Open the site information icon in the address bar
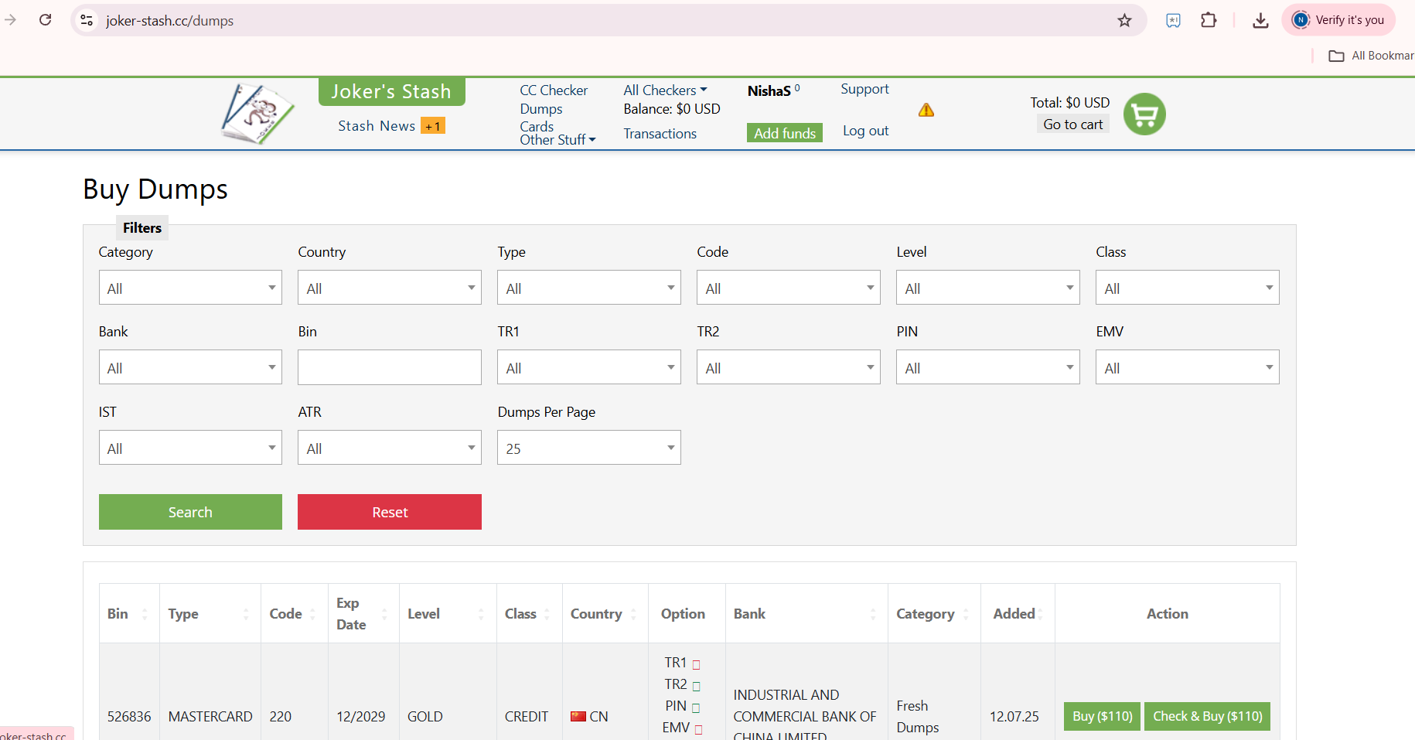The image size is (1415, 740). [87, 20]
